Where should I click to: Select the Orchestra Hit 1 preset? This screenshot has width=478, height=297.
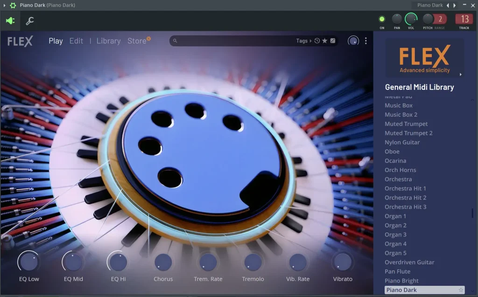coord(405,188)
